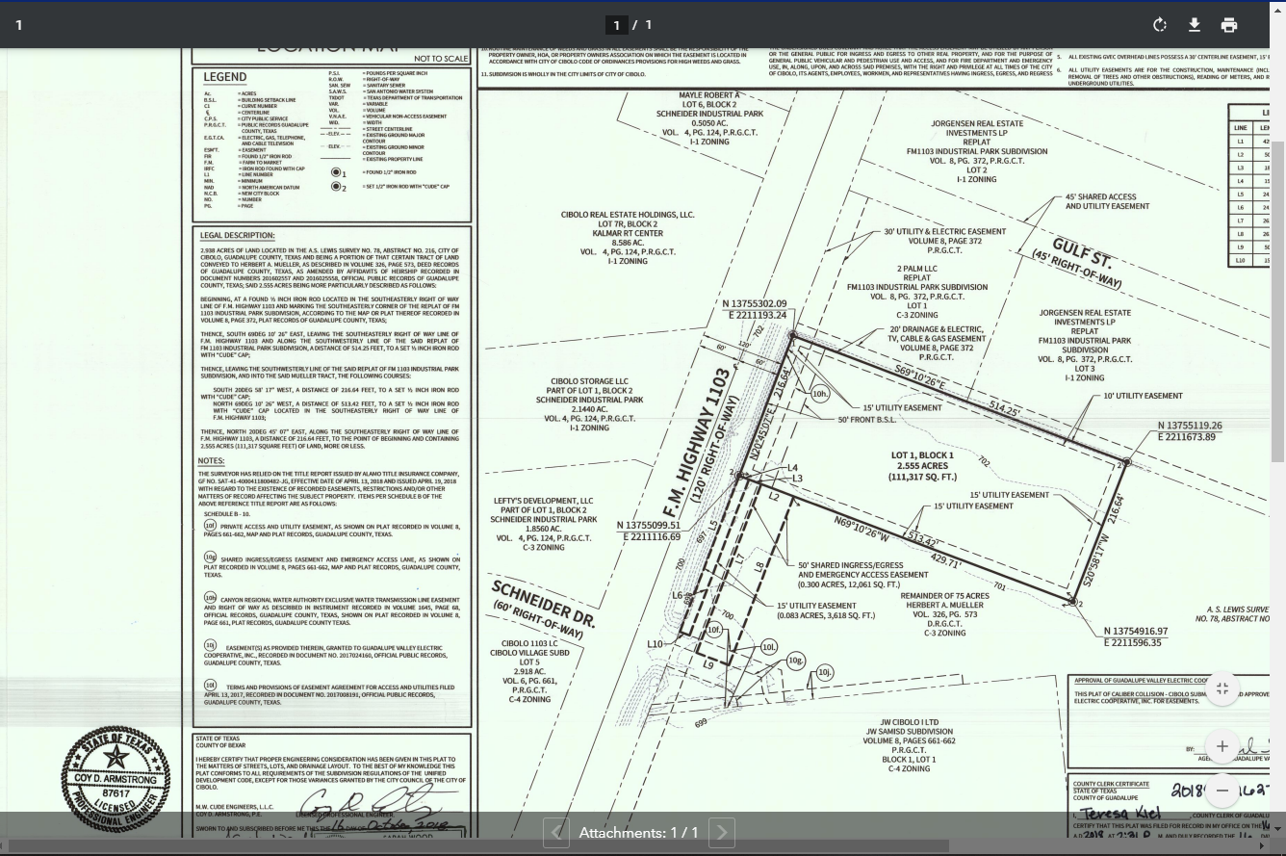Viewport: 1286px width, 856px height.
Task: Click the "514.25'" distance on the north line
Action: click(1005, 409)
